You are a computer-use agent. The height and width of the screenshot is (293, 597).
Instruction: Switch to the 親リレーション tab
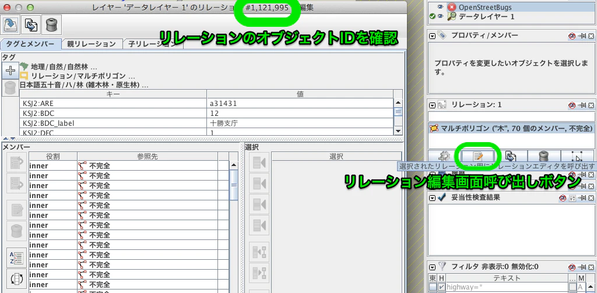(92, 44)
